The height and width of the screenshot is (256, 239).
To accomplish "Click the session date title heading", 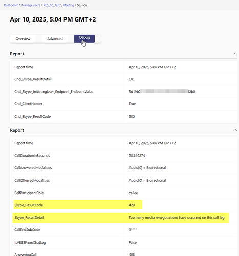I will (x=53, y=19).
